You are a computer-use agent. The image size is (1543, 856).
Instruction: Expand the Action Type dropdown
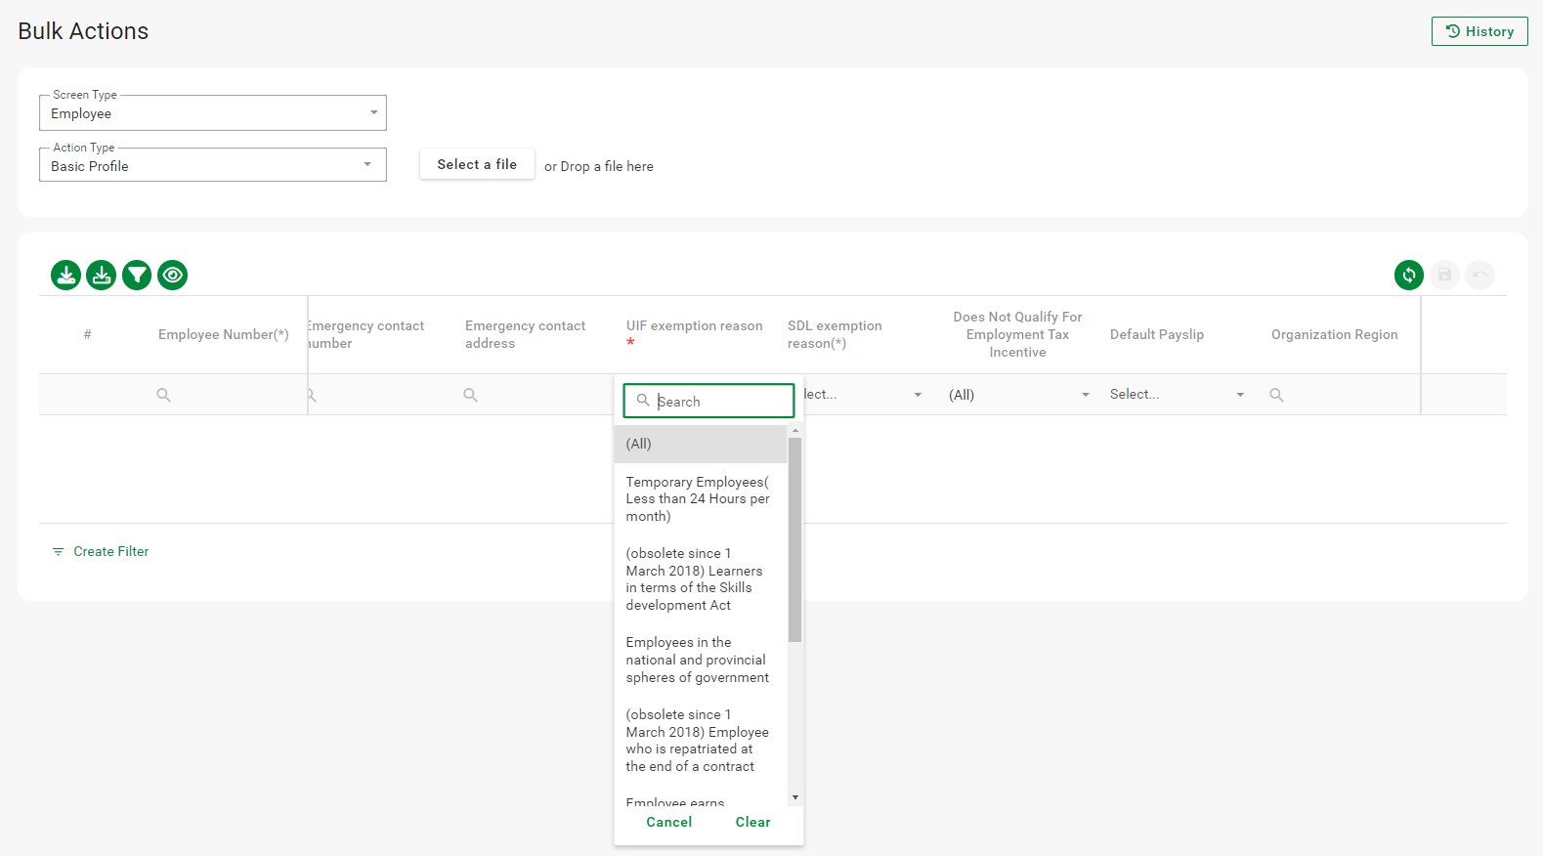click(x=212, y=166)
